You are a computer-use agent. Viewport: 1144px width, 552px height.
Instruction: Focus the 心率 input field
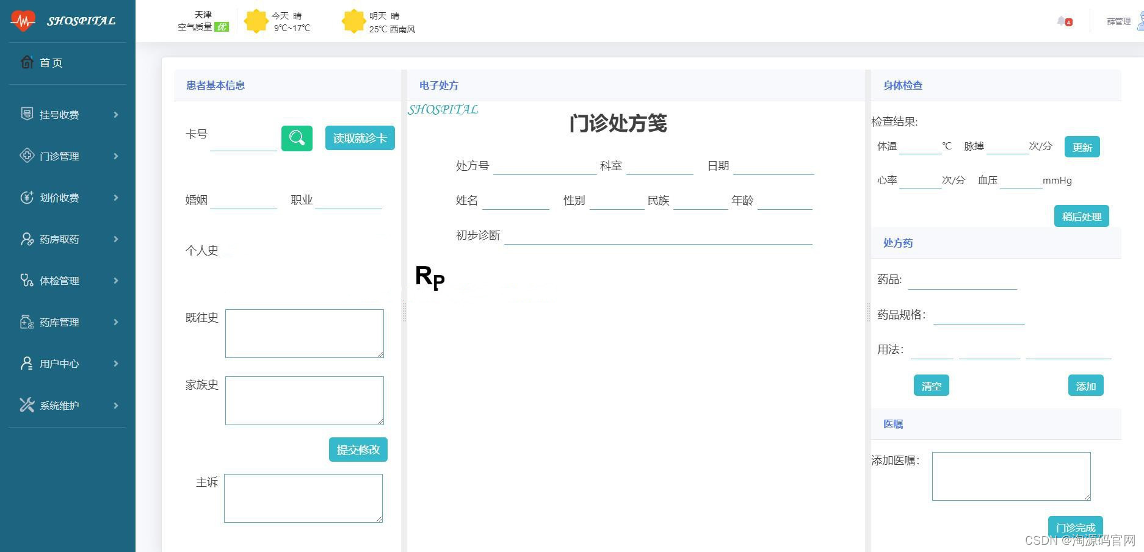921,181
